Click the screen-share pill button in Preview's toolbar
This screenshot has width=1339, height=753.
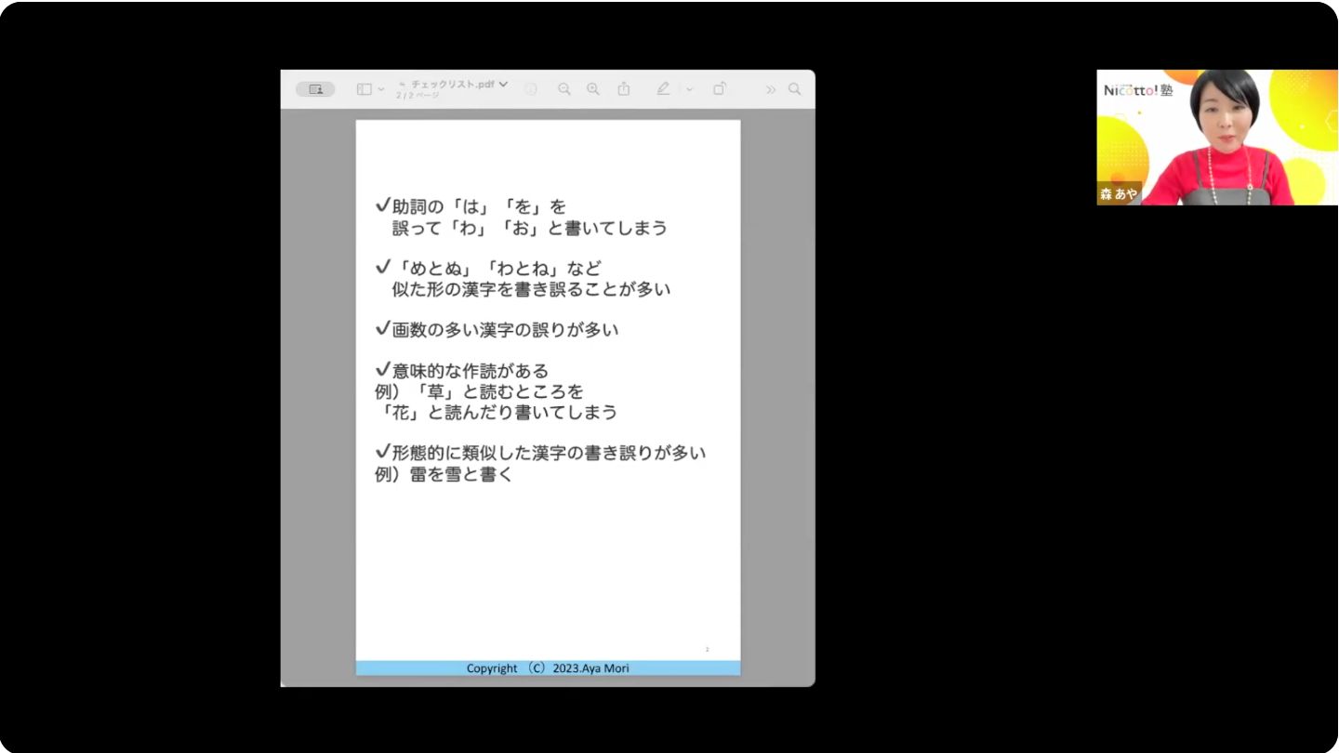coord(315,89)
